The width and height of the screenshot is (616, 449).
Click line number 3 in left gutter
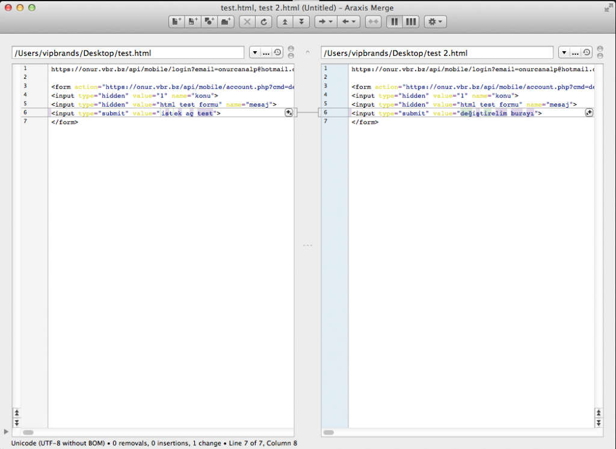pyautogui.click(x=25, y=85)
